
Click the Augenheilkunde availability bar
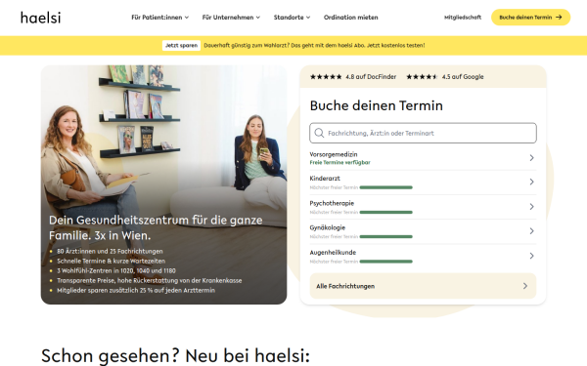coord(386,262)
